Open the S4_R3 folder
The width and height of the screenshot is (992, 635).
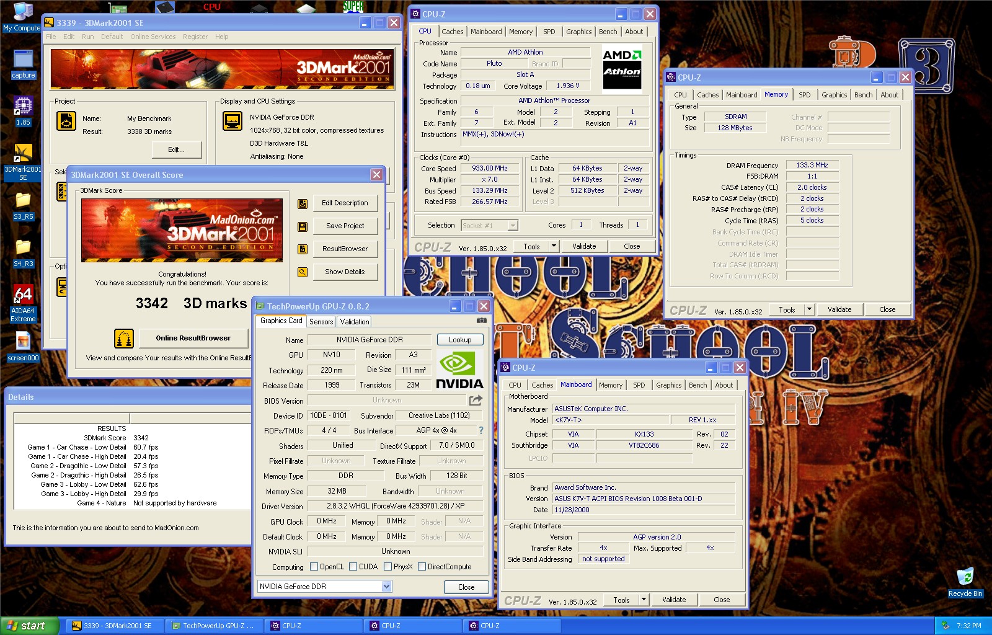point(23,253)
